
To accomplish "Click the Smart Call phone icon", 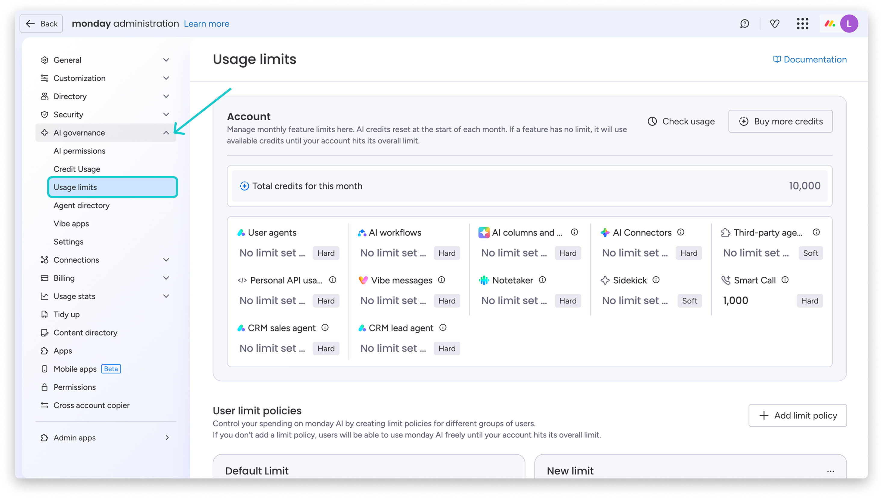I will click(x=726, y=280).
